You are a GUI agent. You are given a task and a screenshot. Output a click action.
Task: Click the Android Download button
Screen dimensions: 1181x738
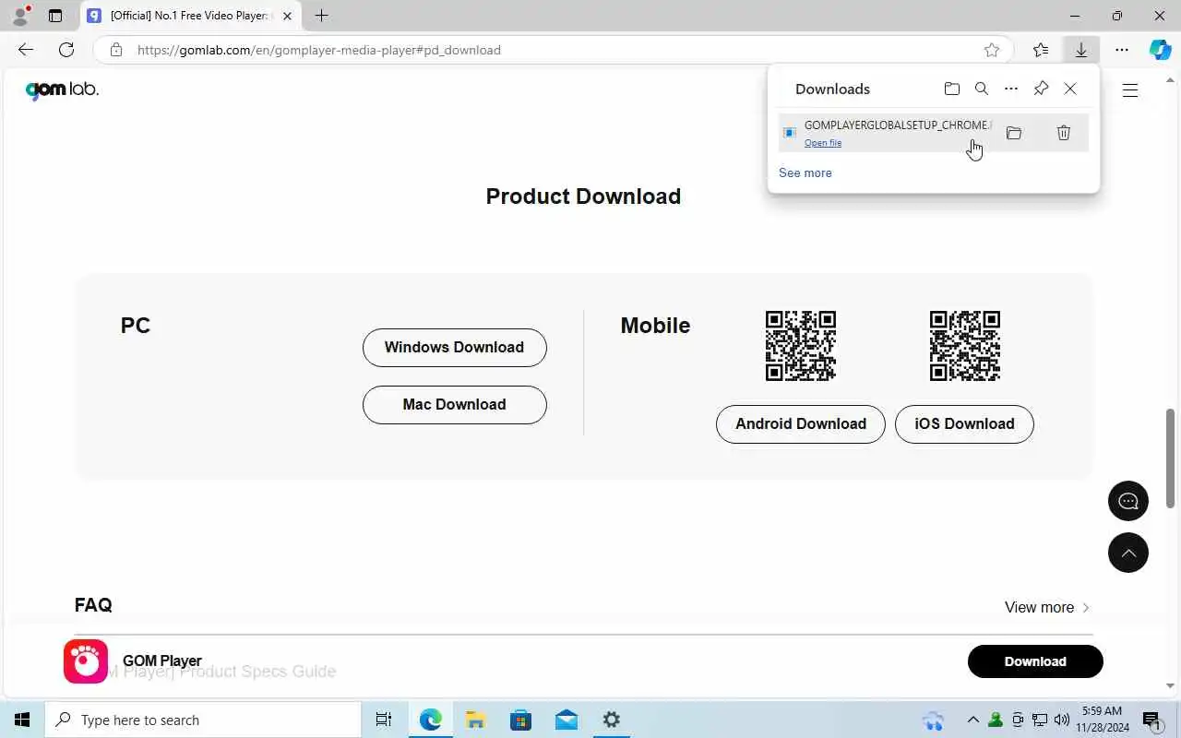801,424
